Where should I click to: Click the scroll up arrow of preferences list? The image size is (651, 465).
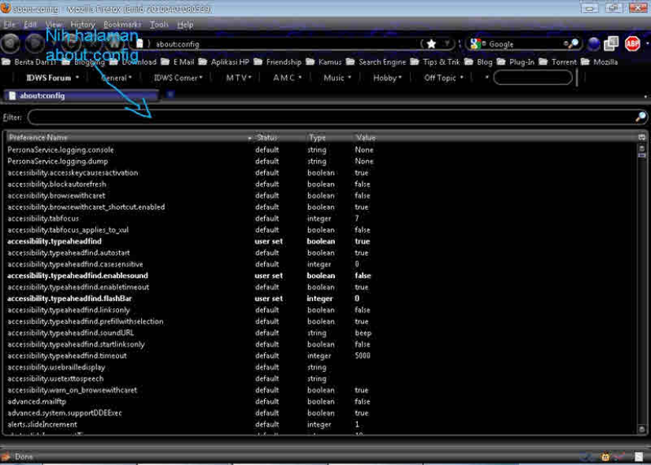tap(642, 148)
